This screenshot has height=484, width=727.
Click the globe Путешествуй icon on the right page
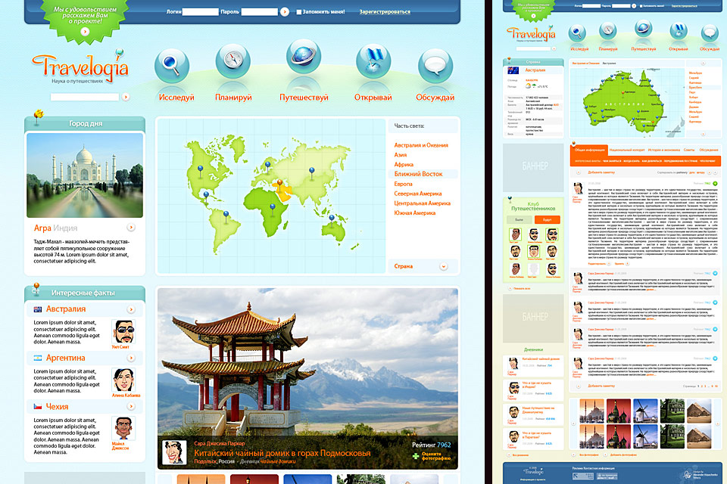click(644, 29)
